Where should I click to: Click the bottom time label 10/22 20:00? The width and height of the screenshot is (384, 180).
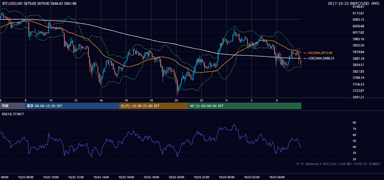176,177
